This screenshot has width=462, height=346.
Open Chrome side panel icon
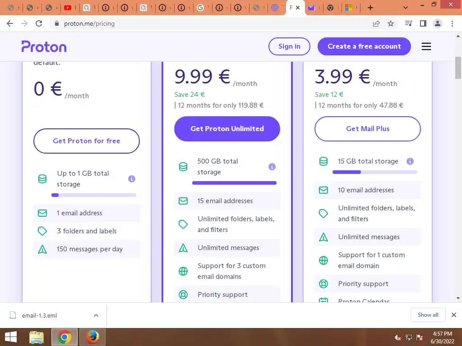coord(423,23)
